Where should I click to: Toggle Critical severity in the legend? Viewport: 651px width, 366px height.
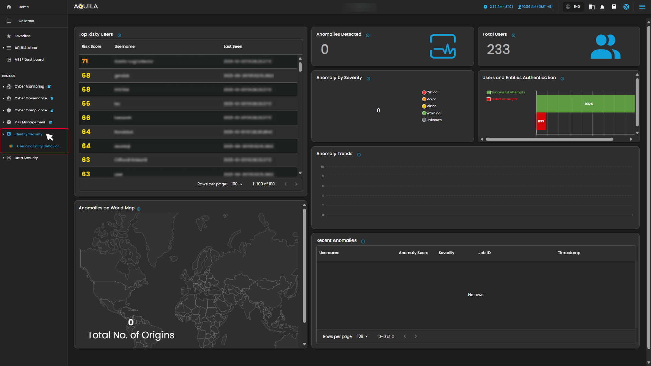tap(430, 92)
